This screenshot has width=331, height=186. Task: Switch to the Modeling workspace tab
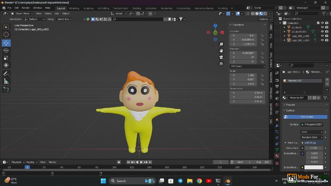[74, 8]
